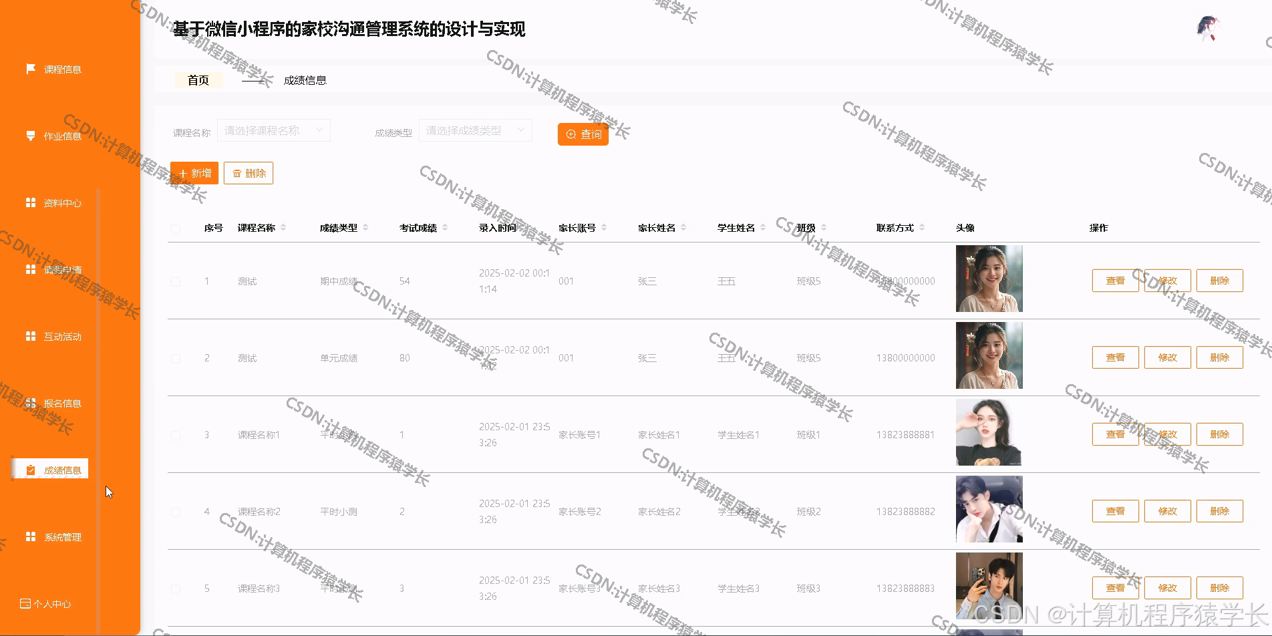Click the grid icon beside 系统管理

30,536
